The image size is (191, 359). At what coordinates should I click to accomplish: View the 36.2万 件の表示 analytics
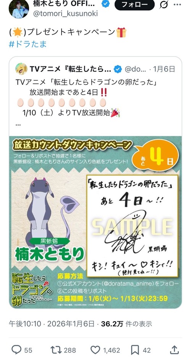coord(126,324)
